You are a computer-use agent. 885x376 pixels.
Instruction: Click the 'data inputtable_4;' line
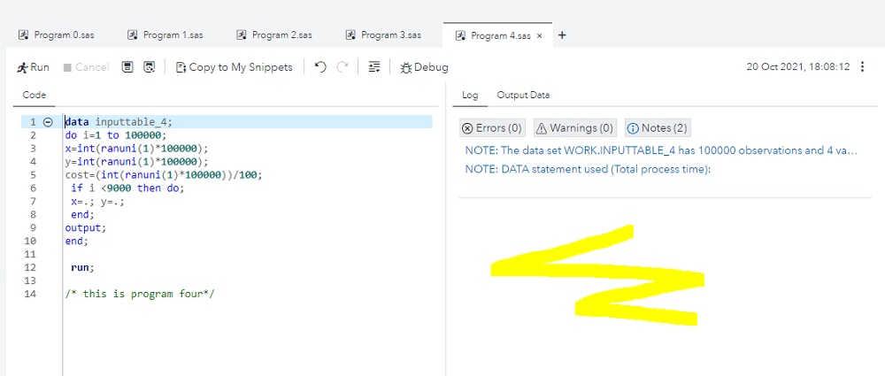(x=119, y=122)
